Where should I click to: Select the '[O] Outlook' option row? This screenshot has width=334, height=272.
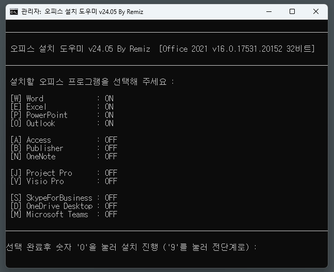pos(62,123)
